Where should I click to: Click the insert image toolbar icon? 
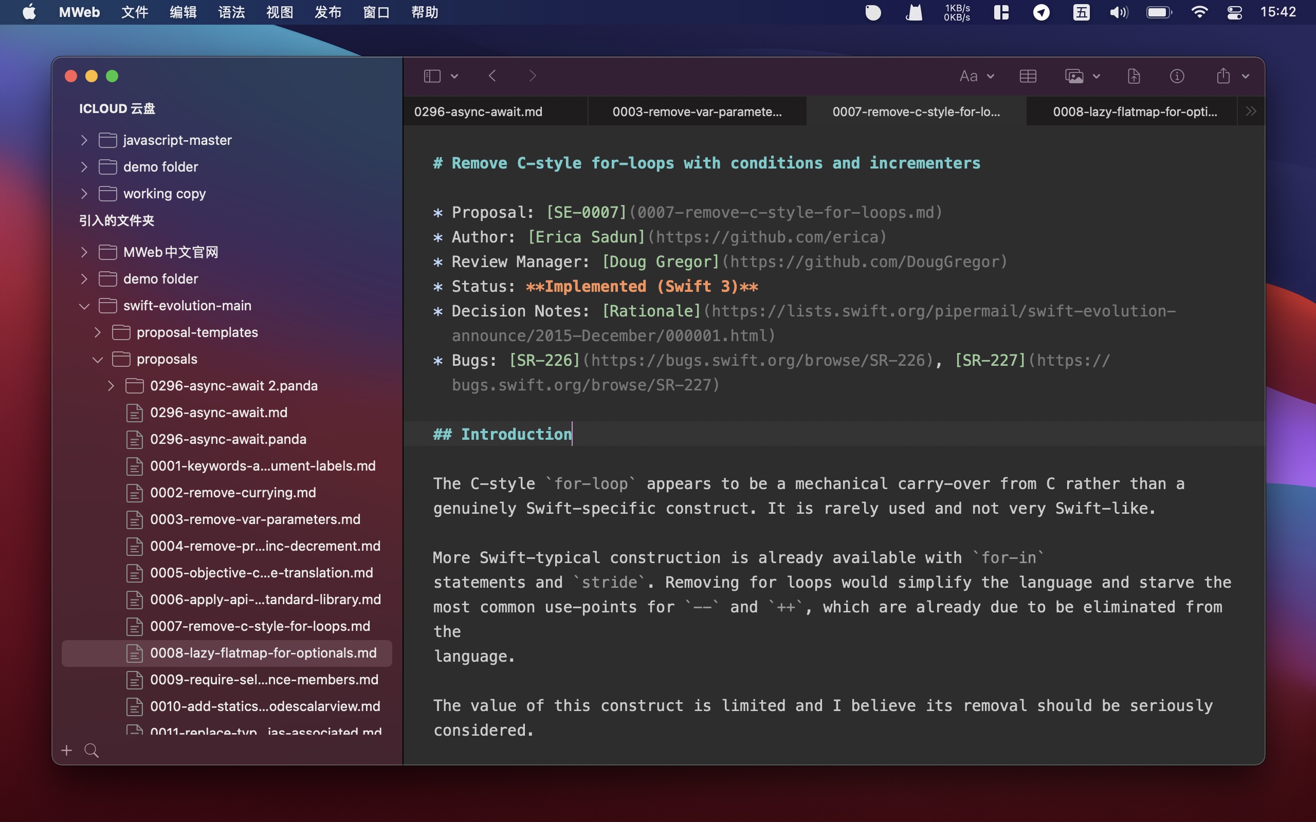click(x=1074, y=76)
